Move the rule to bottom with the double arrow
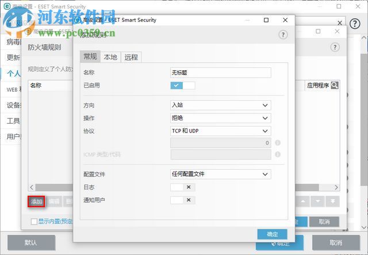368x255 pixels. pos(332,201)
